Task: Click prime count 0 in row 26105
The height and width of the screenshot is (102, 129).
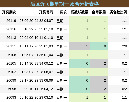Action: (87, 63)
